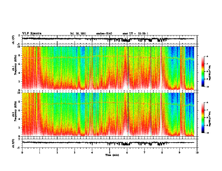Click the ch.3 voltage waveform trace panel
Image resolution: width=222 pixels, height=171 pixels.
110,143
